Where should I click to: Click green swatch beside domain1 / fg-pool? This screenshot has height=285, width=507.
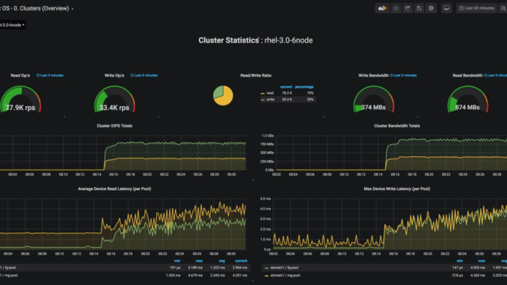(x=266, y=269)
